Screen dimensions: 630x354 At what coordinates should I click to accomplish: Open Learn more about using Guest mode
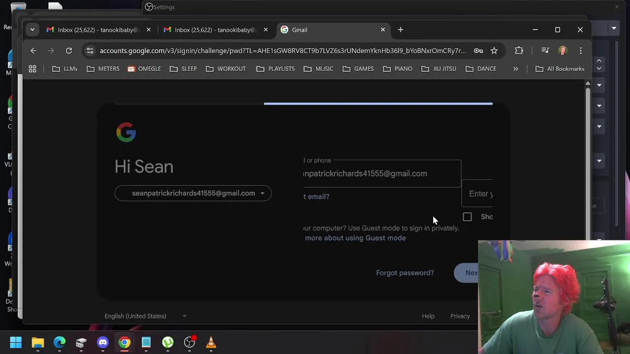click(x=355, y=238)
